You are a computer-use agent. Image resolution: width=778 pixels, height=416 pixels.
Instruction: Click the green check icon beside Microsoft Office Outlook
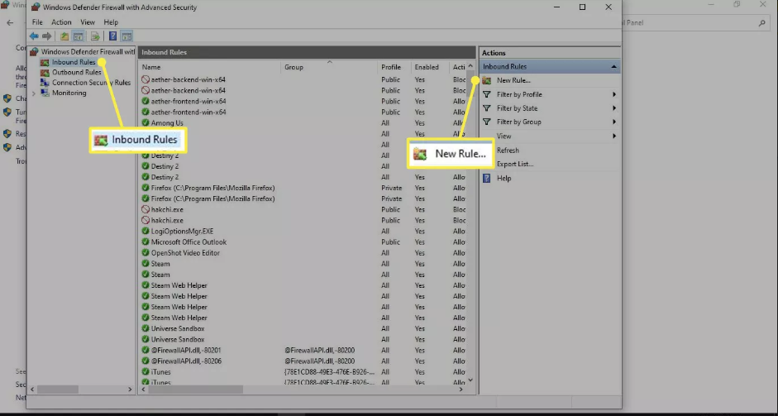[146, 241]
